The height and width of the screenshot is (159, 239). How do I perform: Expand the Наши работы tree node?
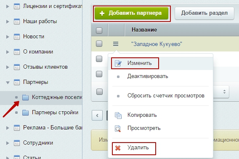pyautogui.click(x=8, y=22)
